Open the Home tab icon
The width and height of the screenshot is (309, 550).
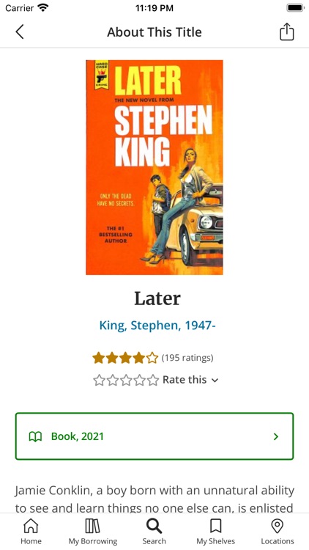point(31,526)
